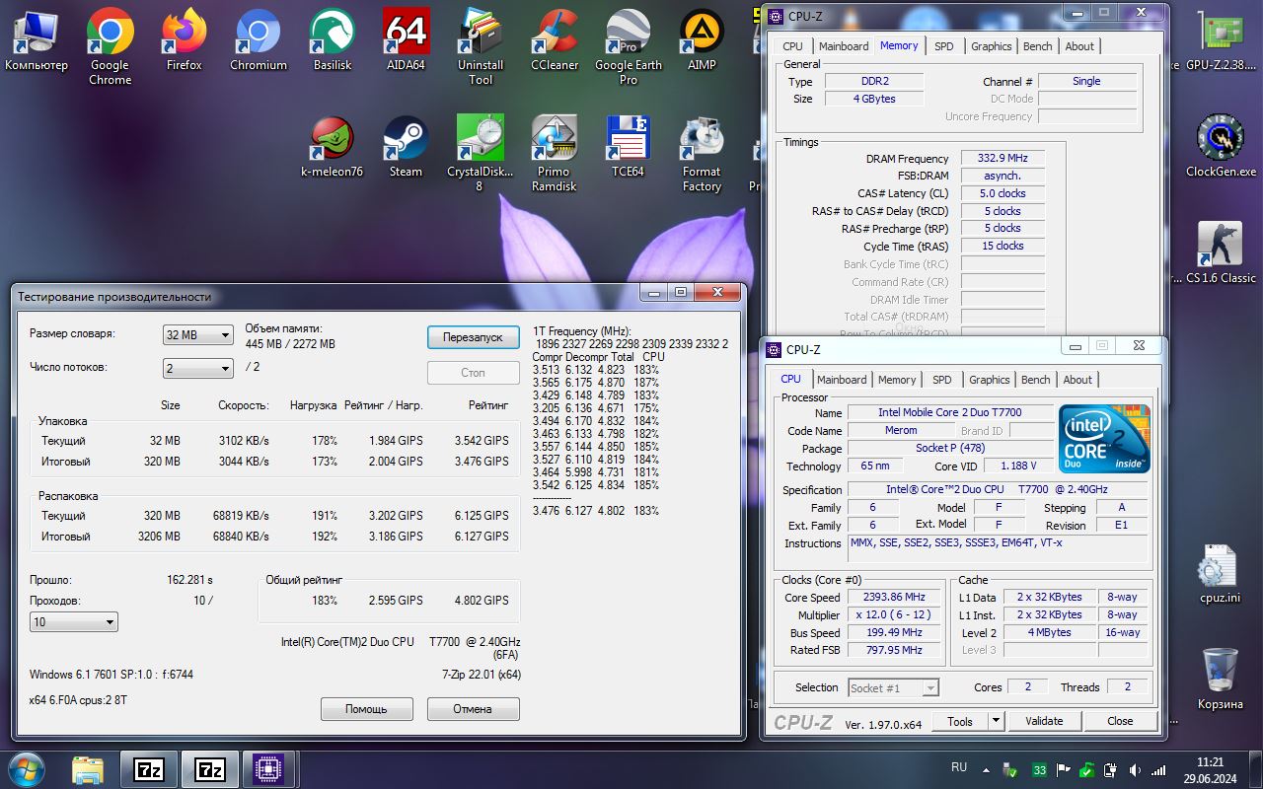Launch CS 1.6 Classic shortcut
Image resolution: width=1263 pixels, height=789 pixels.
click(1221, 252)
